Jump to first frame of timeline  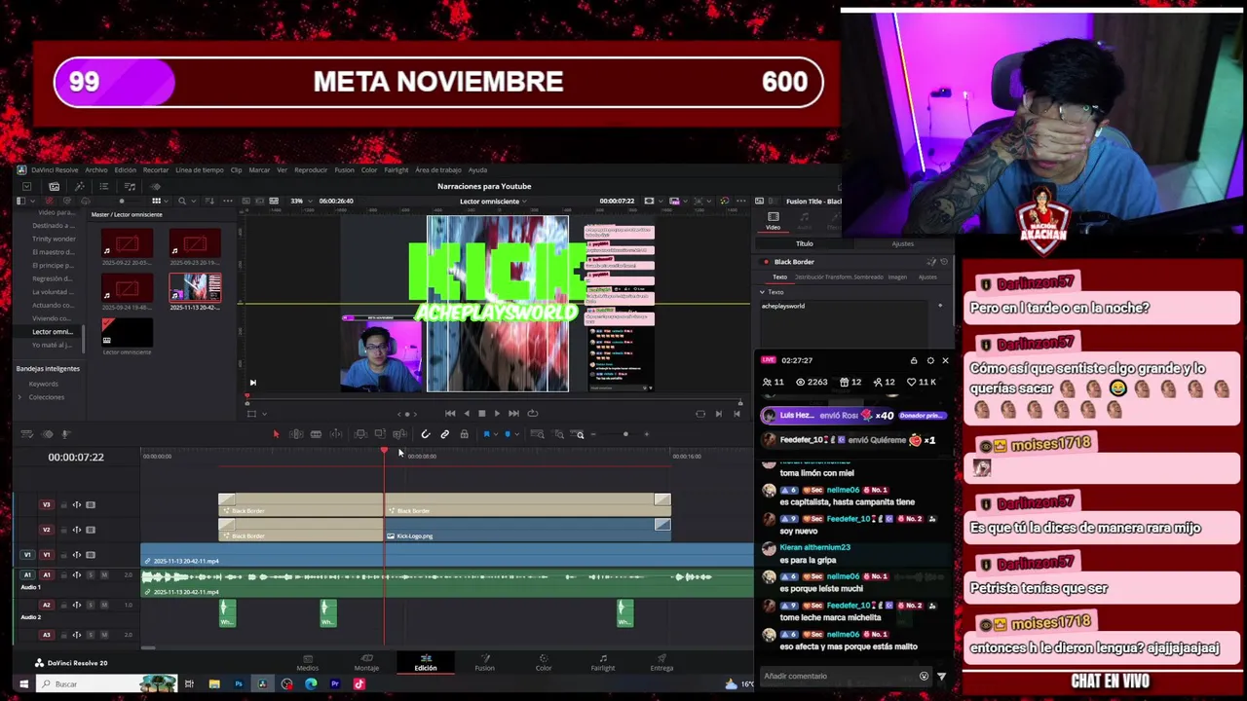point(449,414)
